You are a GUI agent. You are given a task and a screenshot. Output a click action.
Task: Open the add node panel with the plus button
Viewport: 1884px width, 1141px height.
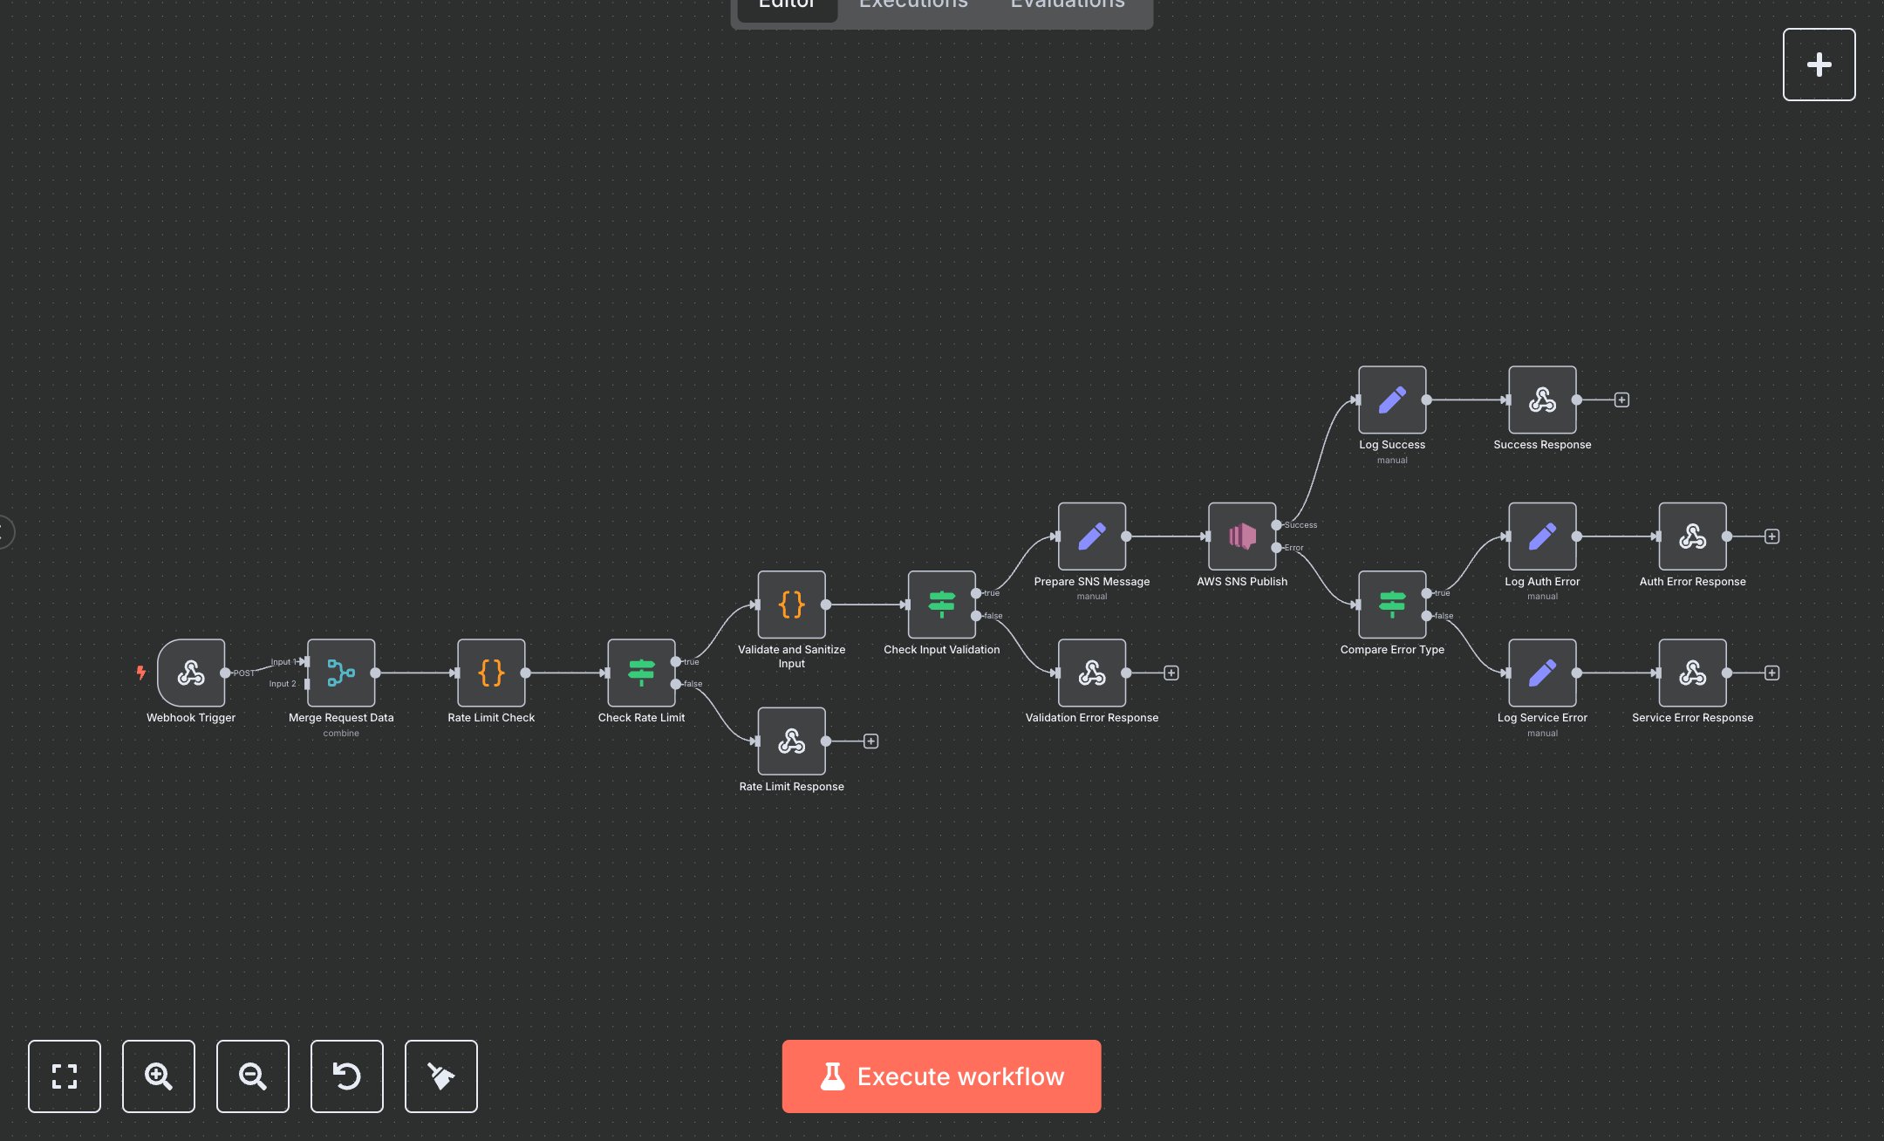[x=1819, y=64]
